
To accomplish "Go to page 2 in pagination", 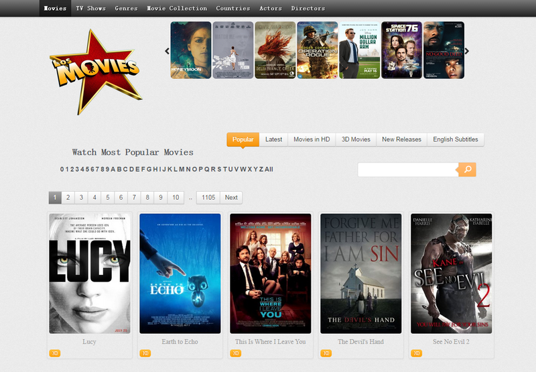I will coord(68,198).
